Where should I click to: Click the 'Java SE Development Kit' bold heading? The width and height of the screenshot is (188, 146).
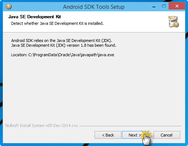tap(34, 17)
